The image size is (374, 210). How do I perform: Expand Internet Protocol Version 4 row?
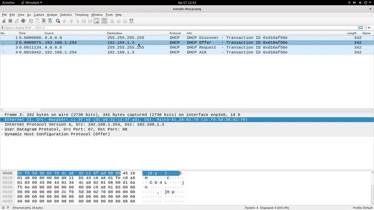pos(2,124)
